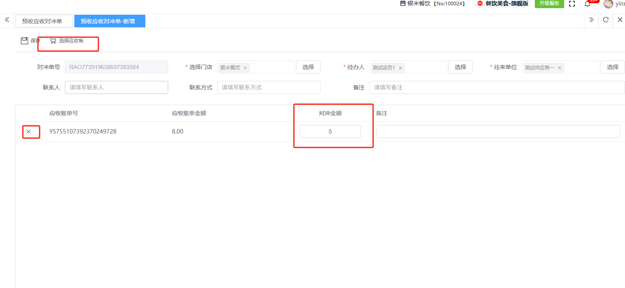Collapse the sidebar with double-left arrows

[7, 20]
